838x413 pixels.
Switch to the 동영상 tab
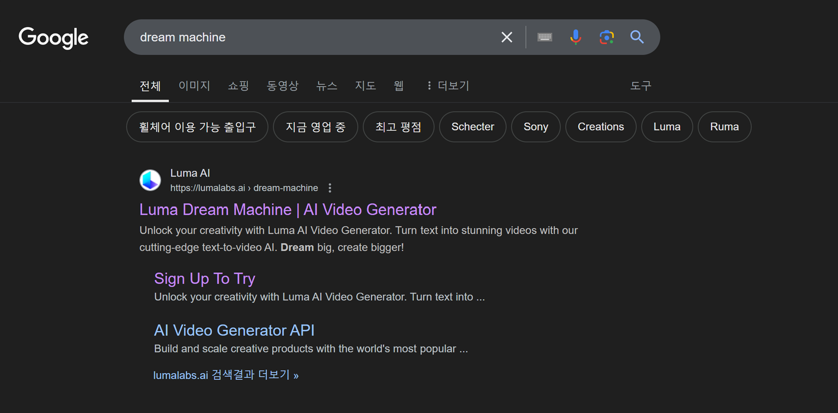282,86
